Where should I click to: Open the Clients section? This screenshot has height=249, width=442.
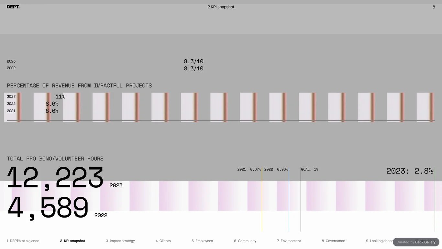(163, 241)
